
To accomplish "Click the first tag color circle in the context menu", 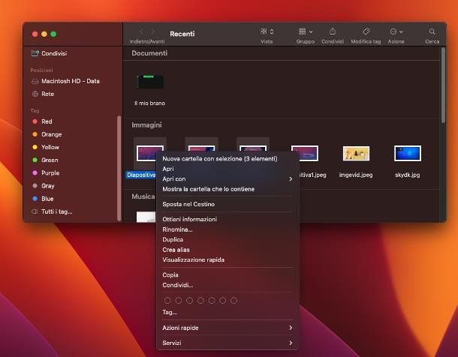I will tap(167, 301).
